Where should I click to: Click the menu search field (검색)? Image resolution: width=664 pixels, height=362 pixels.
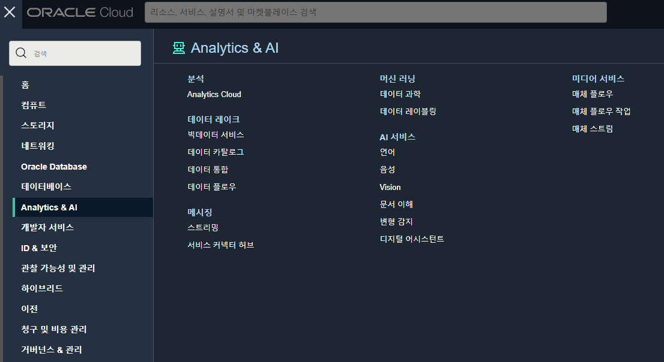[75, 53]
